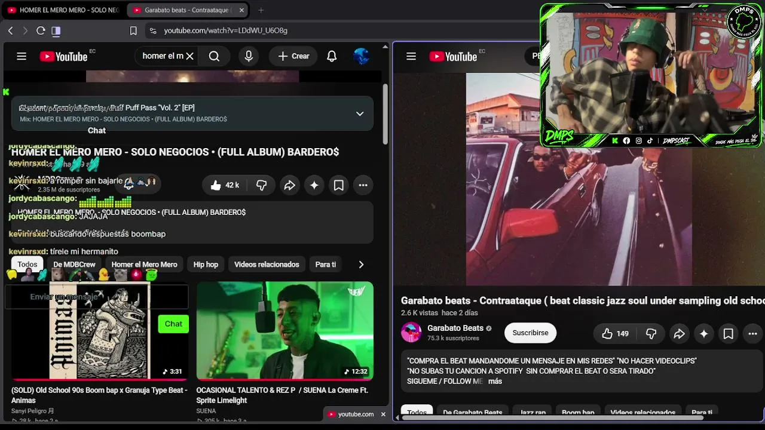Image resolution: width=765 pixels, height=430 pixels.
Task: Toggle the browser sidebar panel icon
Action: click(x=56, y=30)
